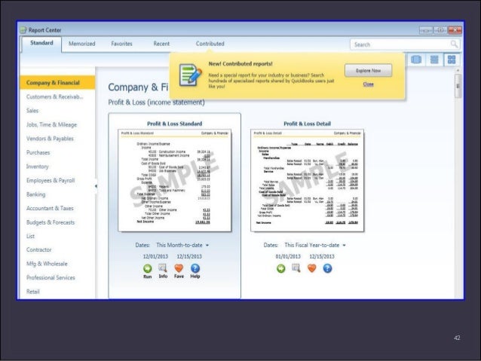Collapse the category sidebar with the arrow
Screen dimensions: 481x361
click(96, 186)
